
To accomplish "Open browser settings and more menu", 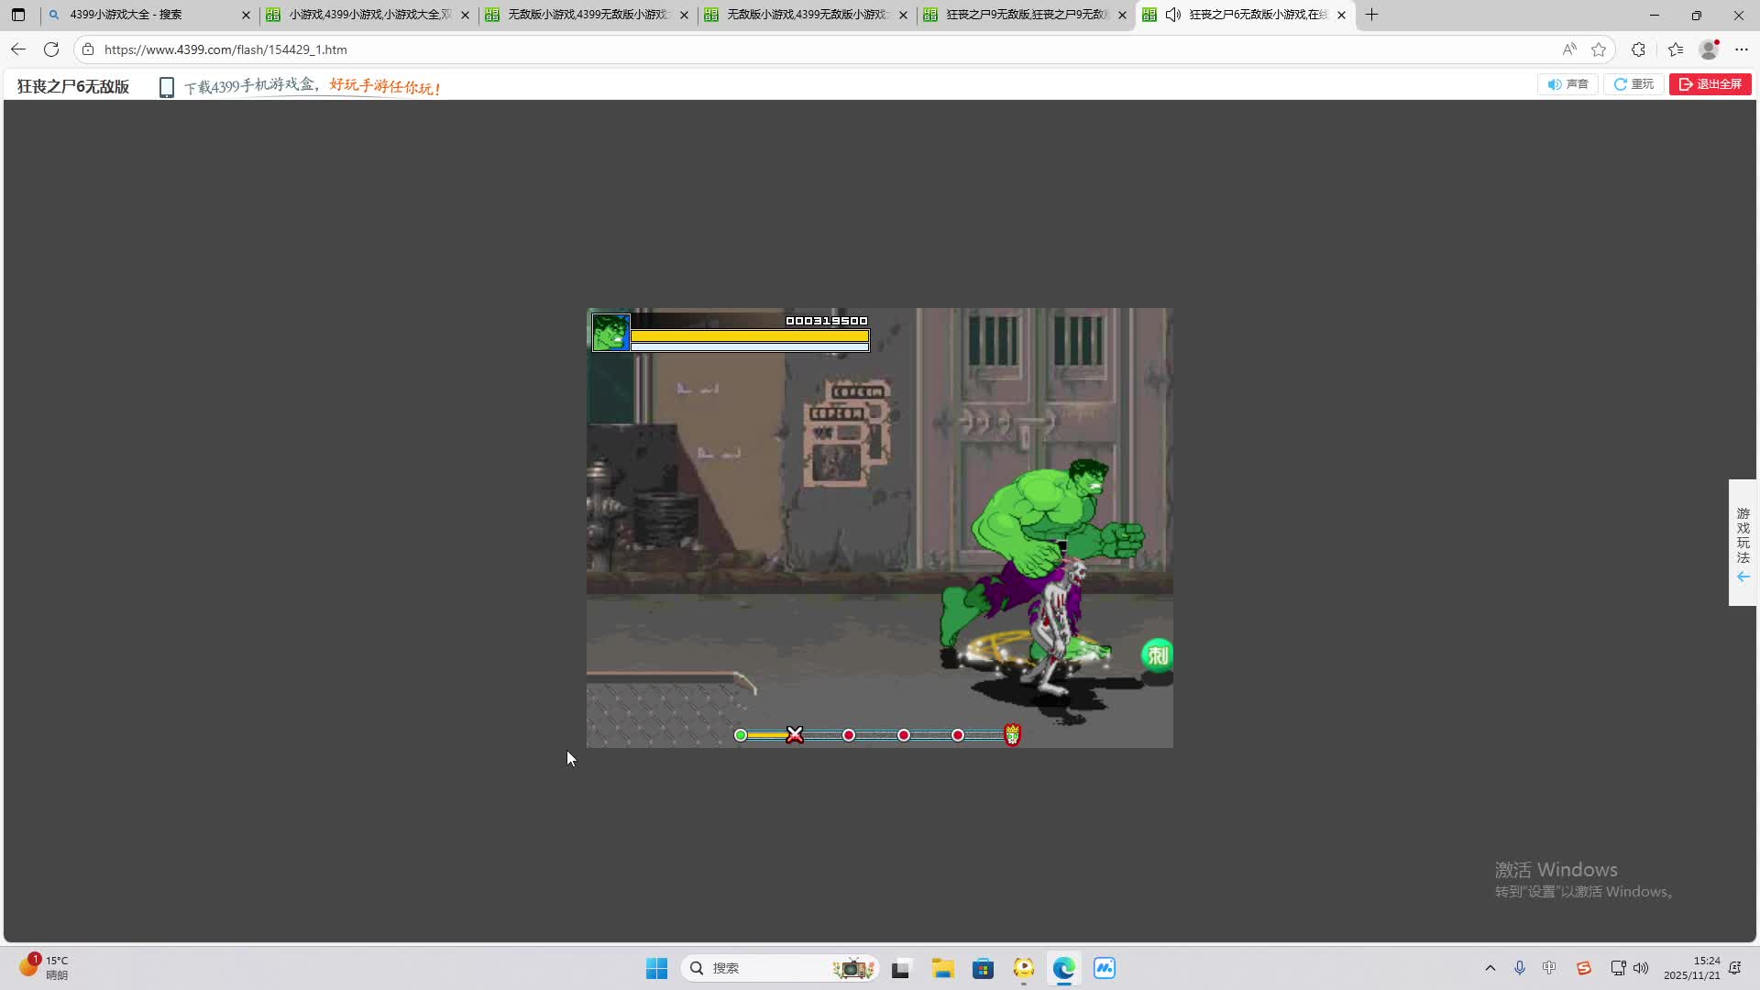I will [x=1742, y=49].
